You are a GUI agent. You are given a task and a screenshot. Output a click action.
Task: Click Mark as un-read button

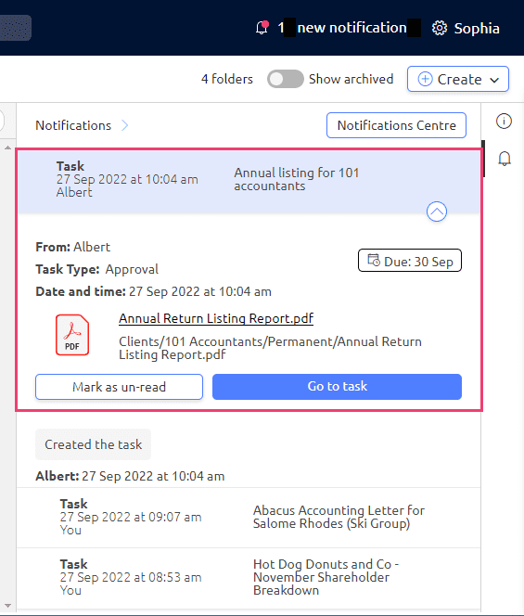pyautogui.click(x=119, y=387)
